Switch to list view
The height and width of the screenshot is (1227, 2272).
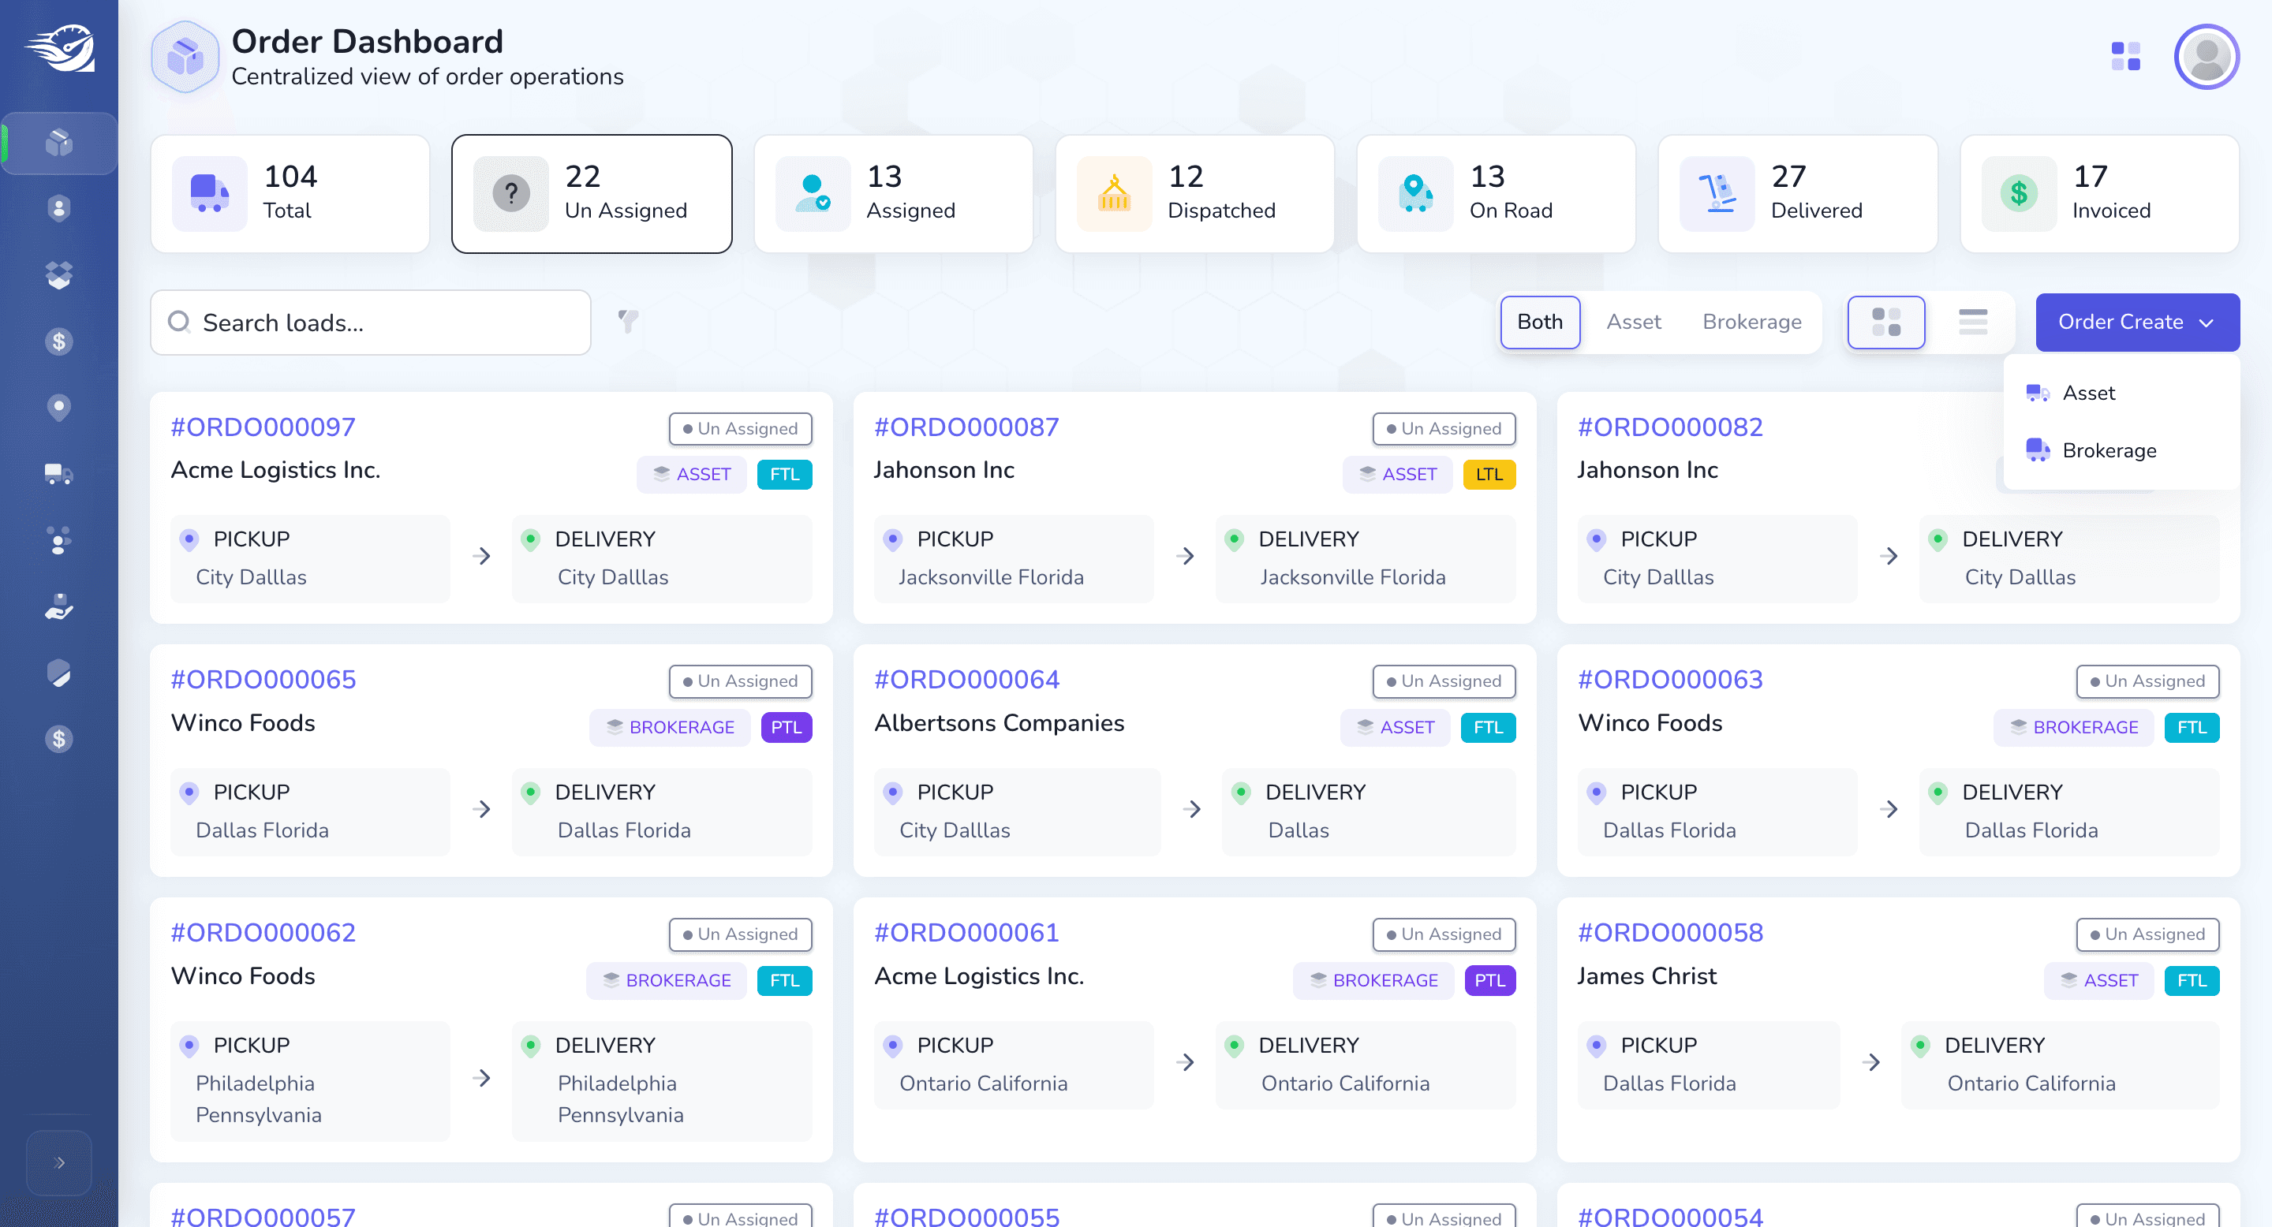(1973, 322)
